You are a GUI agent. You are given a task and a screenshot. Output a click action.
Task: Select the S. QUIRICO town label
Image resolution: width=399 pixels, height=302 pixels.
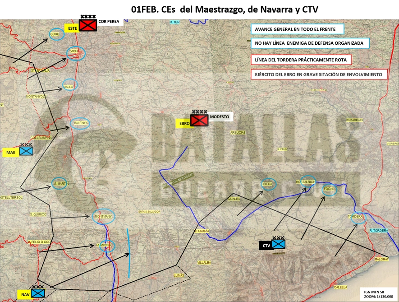point(38,214)
